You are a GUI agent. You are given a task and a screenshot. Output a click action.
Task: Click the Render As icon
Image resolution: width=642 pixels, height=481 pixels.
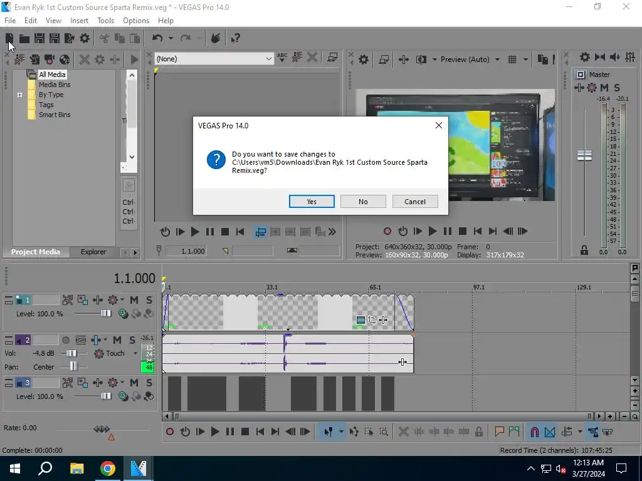(70, 38)
